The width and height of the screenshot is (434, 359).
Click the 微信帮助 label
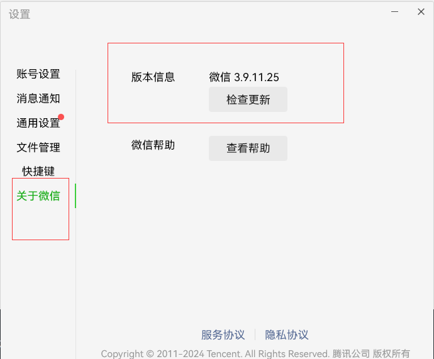pos(153,145)
